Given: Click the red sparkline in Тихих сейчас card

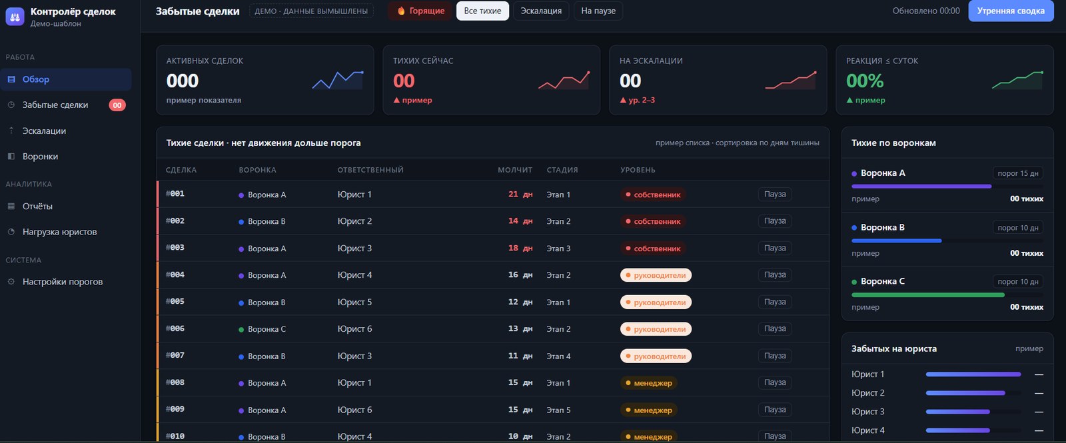Looking at the screenshot, I should pos(564,80).
